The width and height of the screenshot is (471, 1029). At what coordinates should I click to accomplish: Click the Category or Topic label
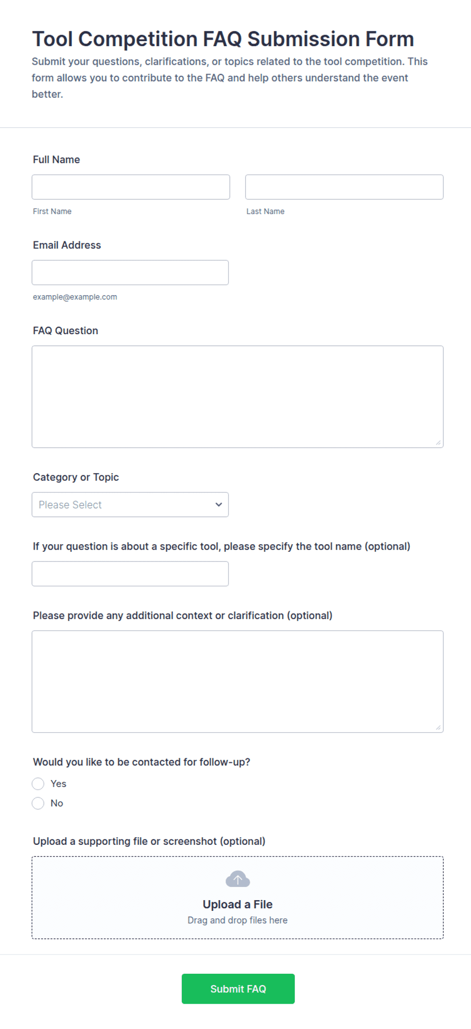click(76, 477)
